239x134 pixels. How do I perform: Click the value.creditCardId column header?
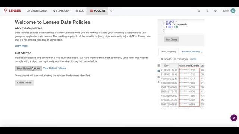tap(189, 66)
